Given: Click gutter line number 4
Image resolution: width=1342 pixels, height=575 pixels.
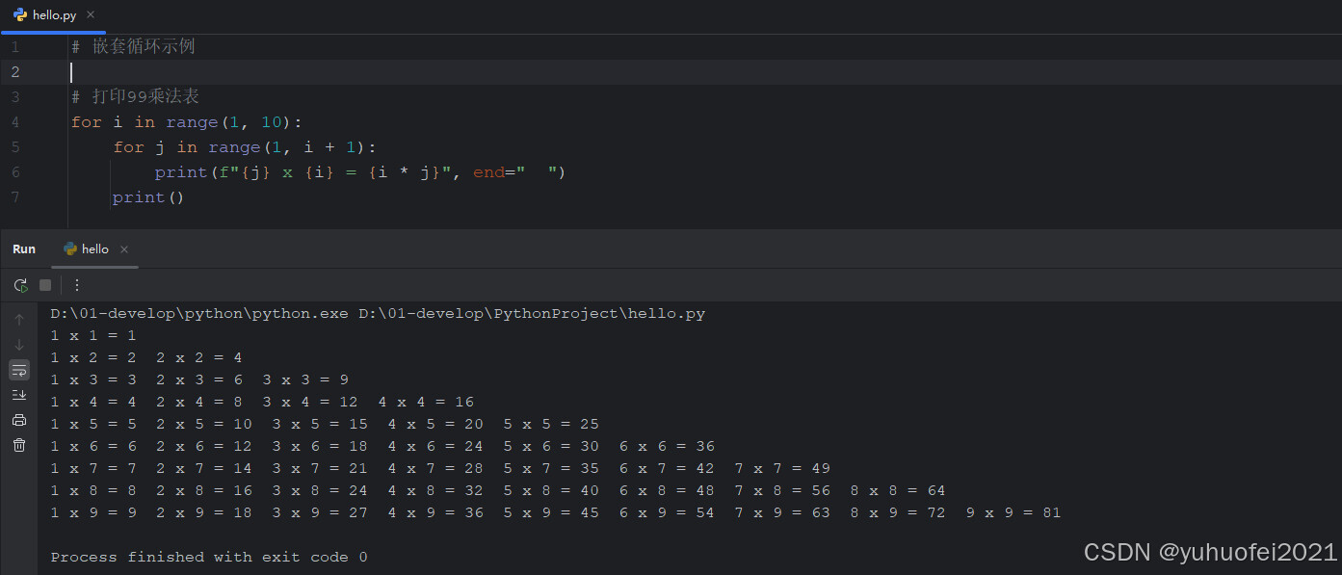Looking at the screenshot, I should coord(15,122).
